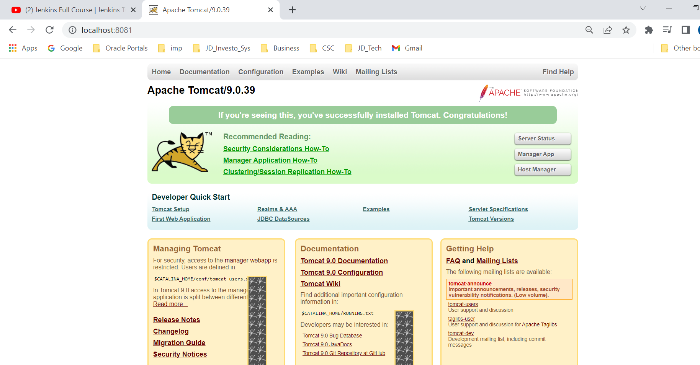Open Tomcat 9.0 Bug Database link
This screenshot has height=365, width=700.
click(332, 336)
